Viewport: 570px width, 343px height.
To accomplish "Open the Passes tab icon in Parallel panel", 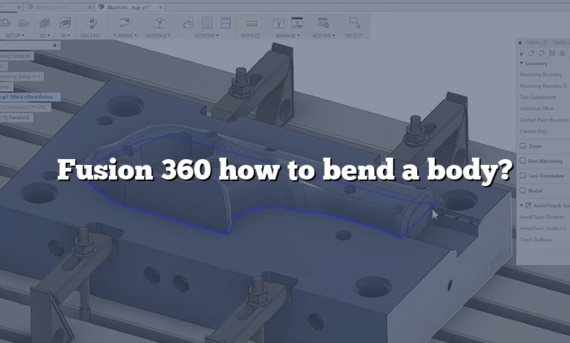I will pyautogui.click(x=552, y=53).
